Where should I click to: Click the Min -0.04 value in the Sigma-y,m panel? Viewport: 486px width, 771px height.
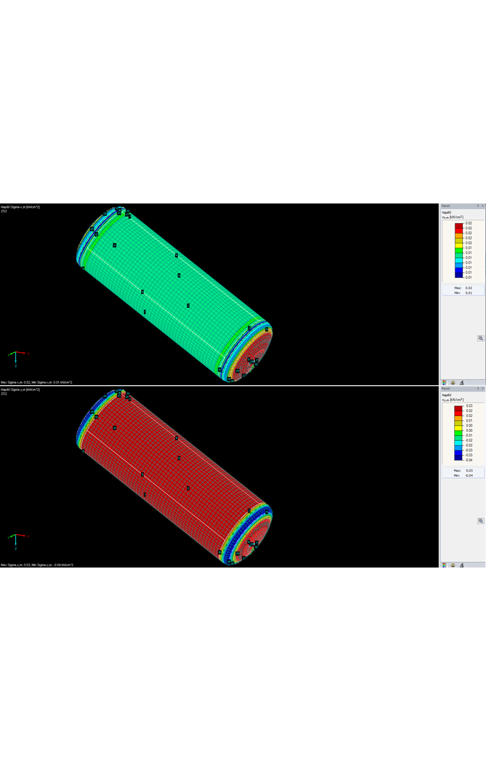[x=468, y=475]
